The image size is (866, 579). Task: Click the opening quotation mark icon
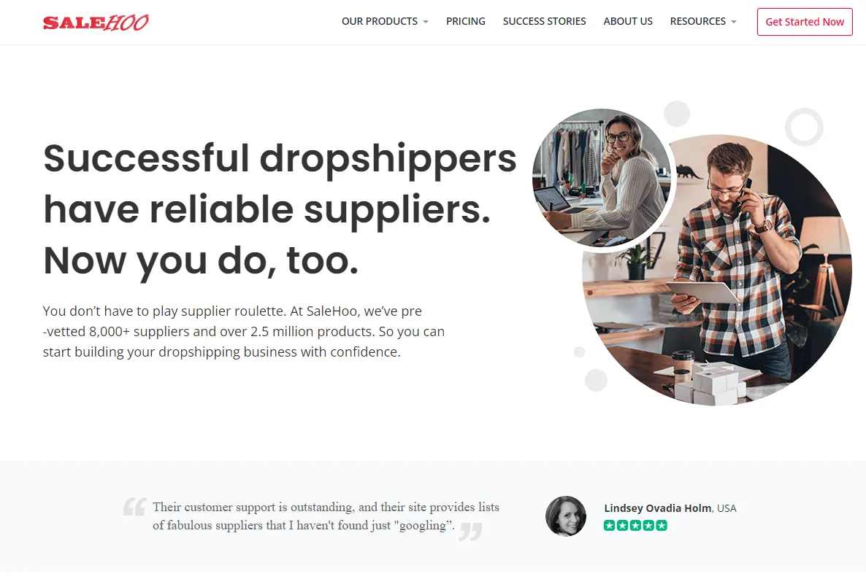click(135, 506)
